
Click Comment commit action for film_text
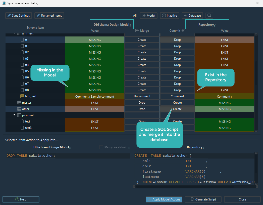point(177,96)
